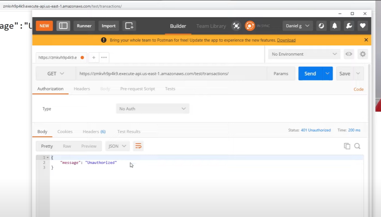Open the notifications bell
Image resolution: width=381 pixels, height=217 pixels.
point(334,26)
